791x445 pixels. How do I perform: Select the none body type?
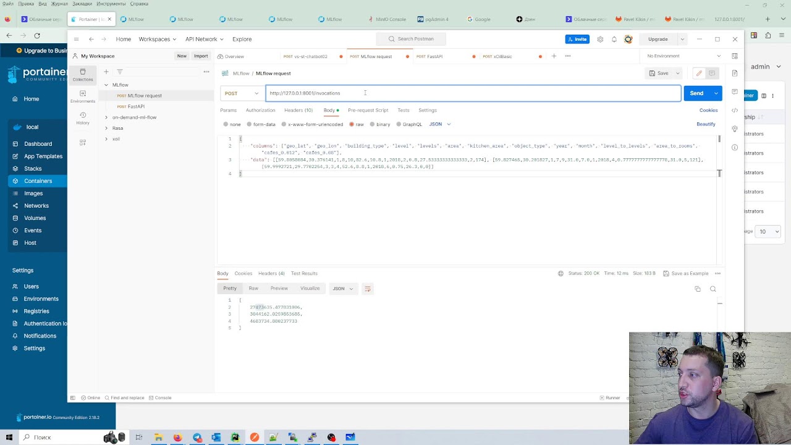(232, 124)
